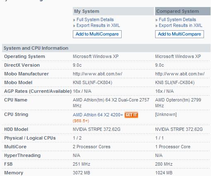
Task: Open AMD Athlon 64 X2 4200+ link
Action: 98,115
